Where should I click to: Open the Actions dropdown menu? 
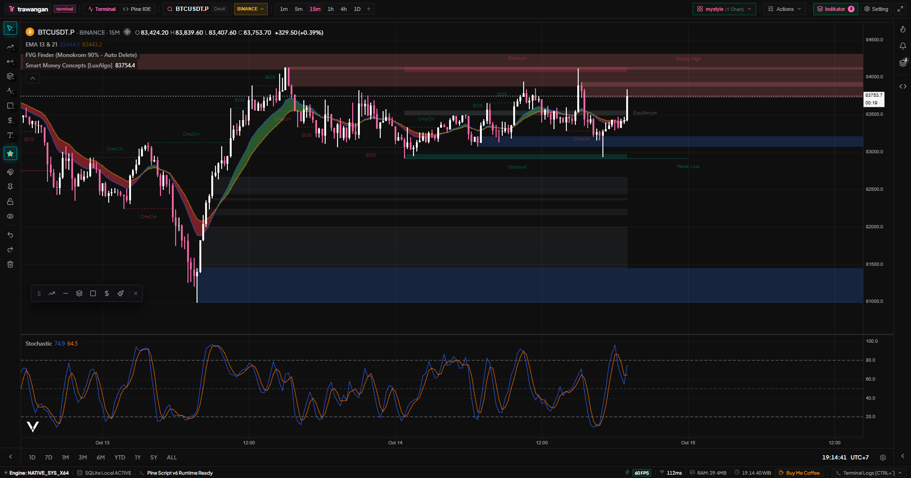(784, 9)
